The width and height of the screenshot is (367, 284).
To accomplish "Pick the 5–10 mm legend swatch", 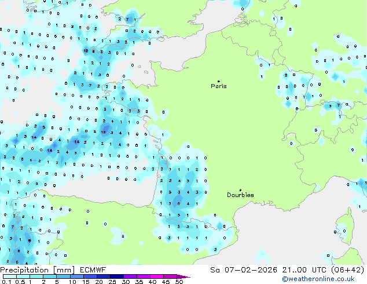I will (63, 276).
